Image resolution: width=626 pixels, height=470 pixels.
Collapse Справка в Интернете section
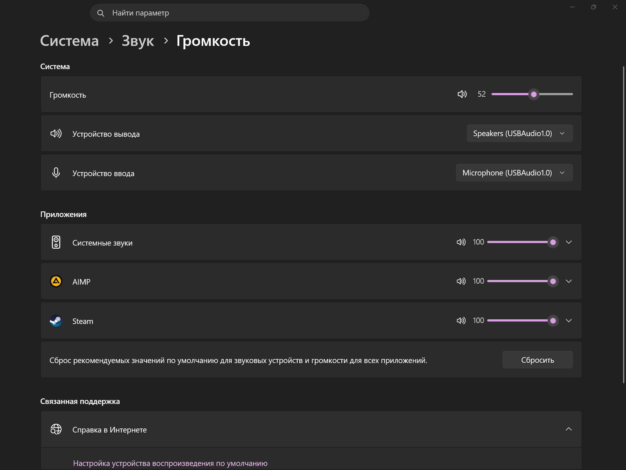(569, 429)
